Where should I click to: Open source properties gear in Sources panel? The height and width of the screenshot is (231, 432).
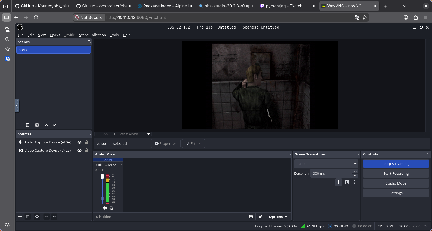[37, 217]
